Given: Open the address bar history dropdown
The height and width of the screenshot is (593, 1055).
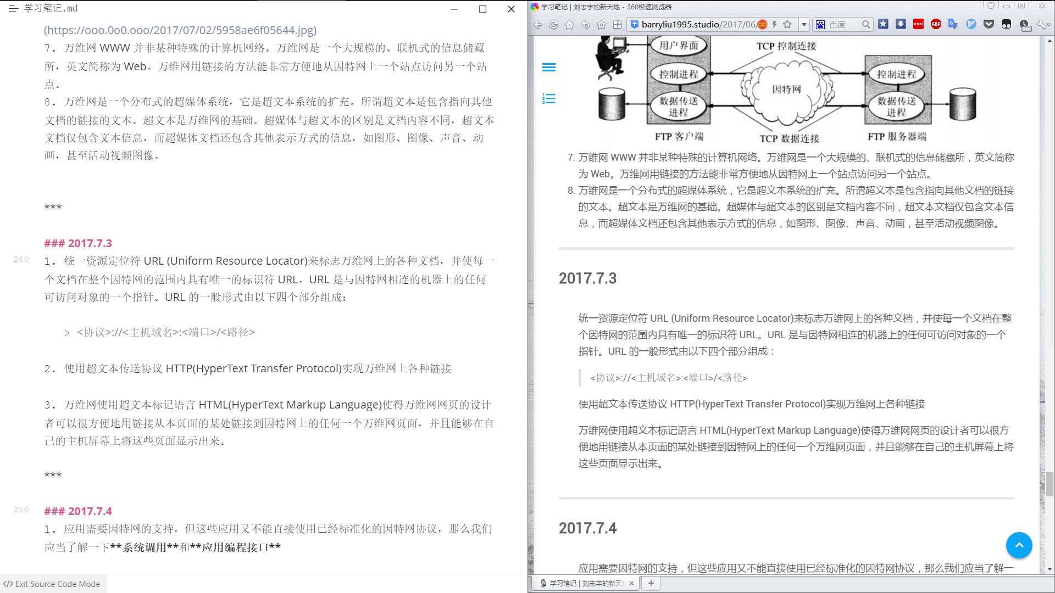Looking at the screenshot, I should pos(804,25).
